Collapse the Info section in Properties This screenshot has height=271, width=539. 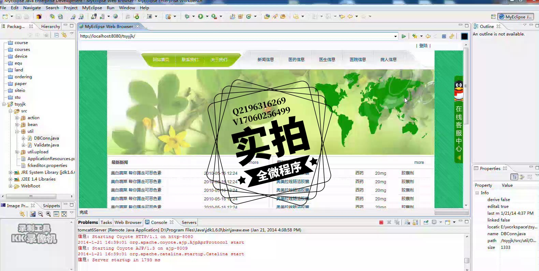[x=477, y=193]
